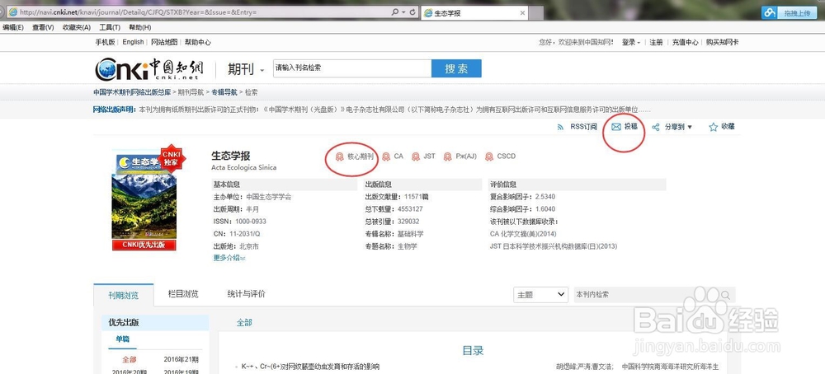Select the 单篇 tab under 优先出版
The image size is (825, 374).
(x=123, y=339)
